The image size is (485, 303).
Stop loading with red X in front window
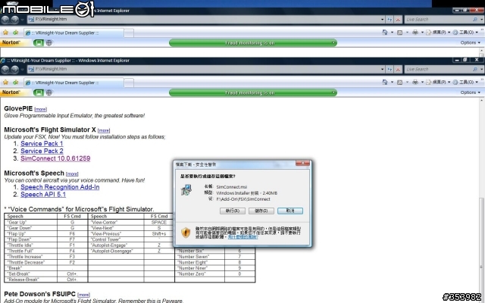pyautogui.click(x=398, y=70)
